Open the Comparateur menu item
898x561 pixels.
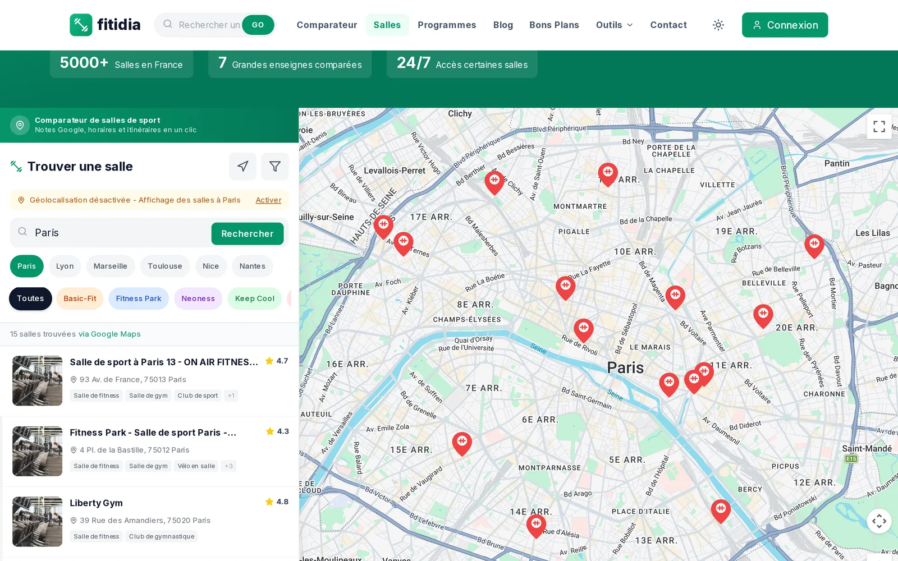click(x=327, y=25)
